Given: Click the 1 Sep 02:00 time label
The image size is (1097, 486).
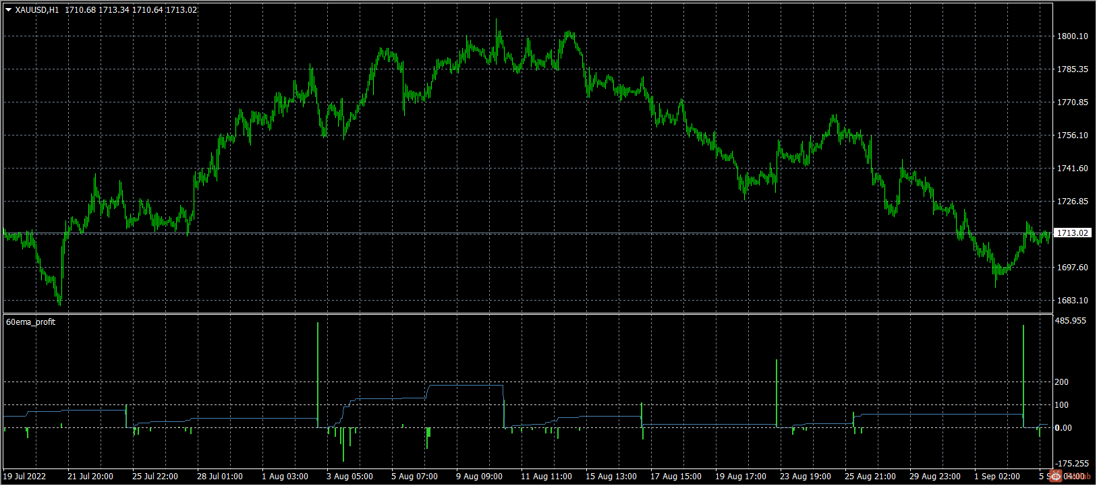Looking at the screenshot, I should coord(997,477).
